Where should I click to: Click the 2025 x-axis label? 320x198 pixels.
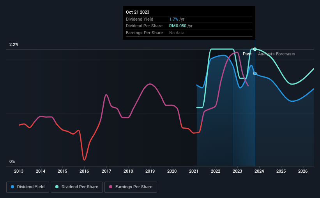[x=281, y=171]
